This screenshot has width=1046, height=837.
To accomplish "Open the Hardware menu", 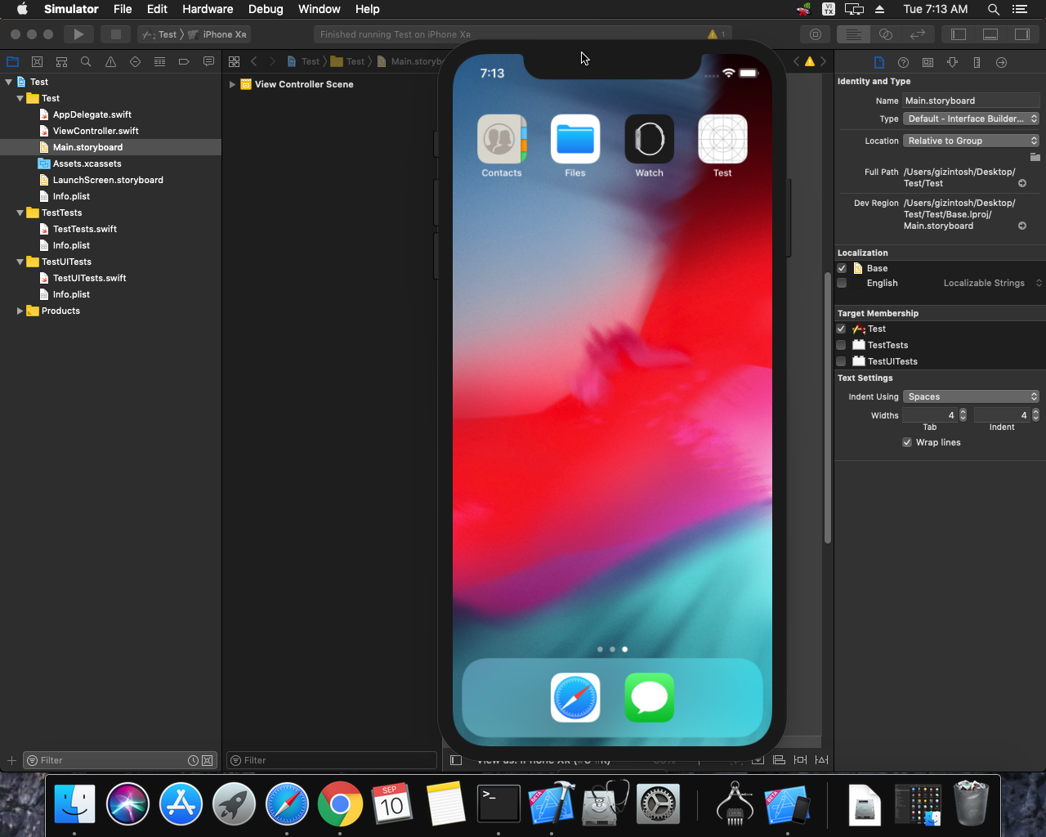I will 207,9.
